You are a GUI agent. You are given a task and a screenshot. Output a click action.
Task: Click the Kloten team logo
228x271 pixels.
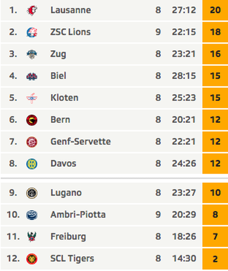pos(32,98)
